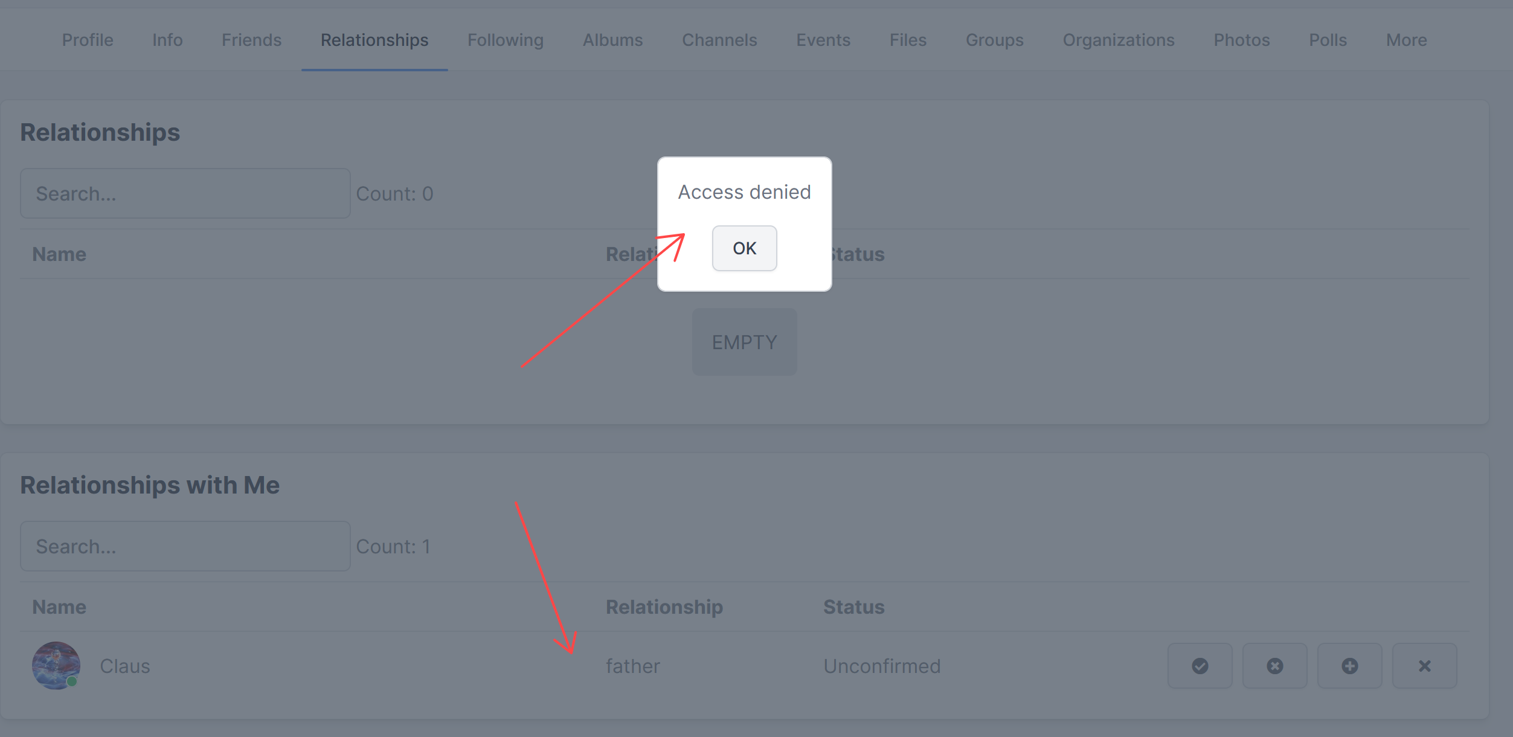Click the circled plus icon in Claus's row
This screenshot has height=737, width=1513.
click(1349, 666)
